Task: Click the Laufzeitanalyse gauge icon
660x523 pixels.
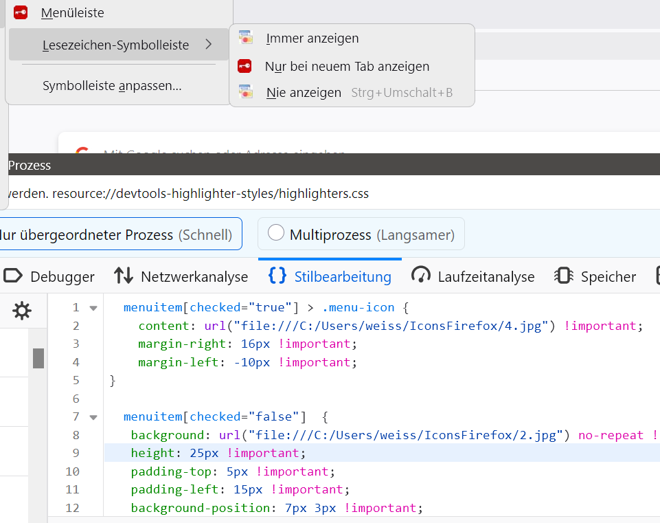Action: click(421, 276)
